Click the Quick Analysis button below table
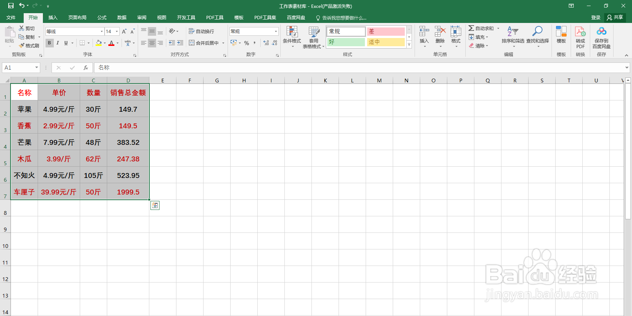Image resolution: width=632 pixels, height=316 pixels. click(x=155, y=205)
